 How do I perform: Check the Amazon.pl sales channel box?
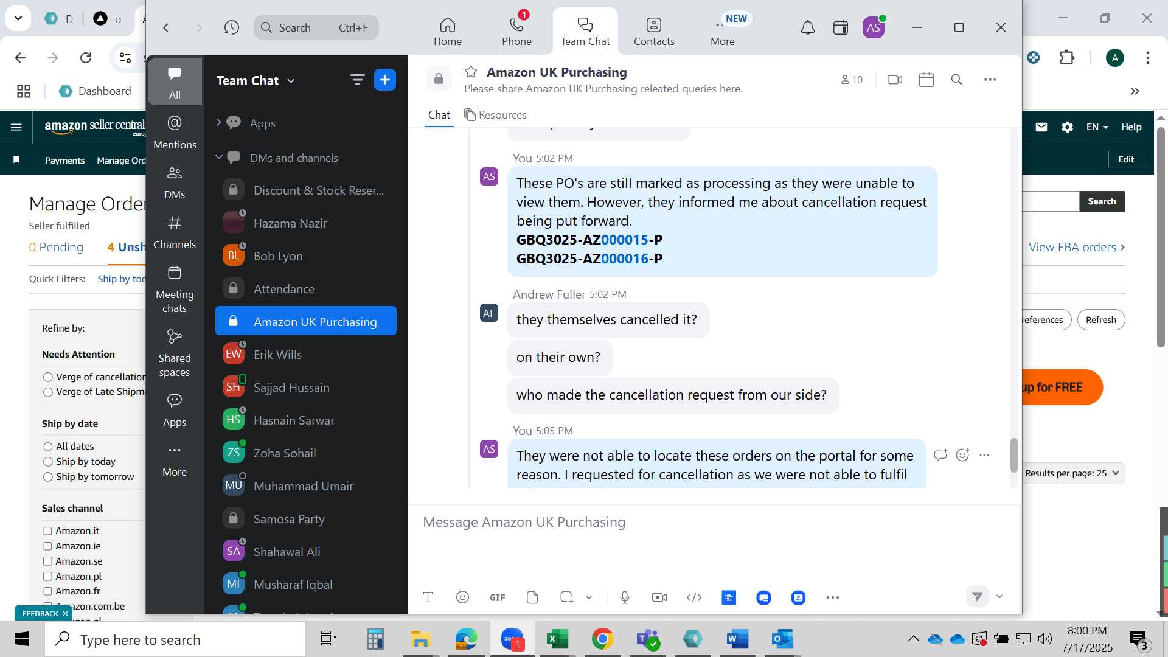click(47, 576)
